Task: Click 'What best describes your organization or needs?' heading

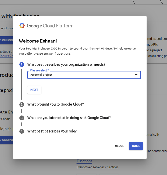Action: 66,64
